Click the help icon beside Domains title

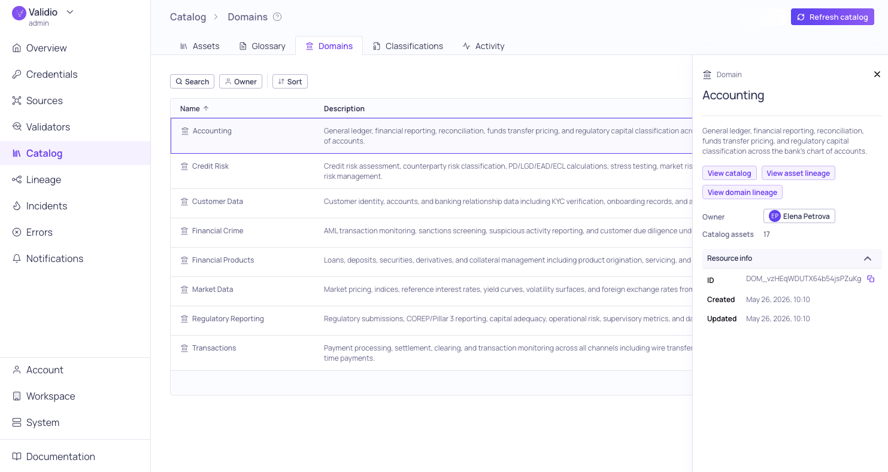(x=277, y=17)
